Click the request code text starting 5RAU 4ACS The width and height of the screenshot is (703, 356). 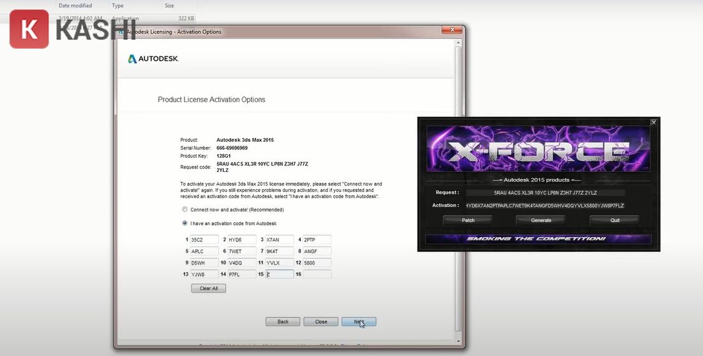[x=262, y=167]
